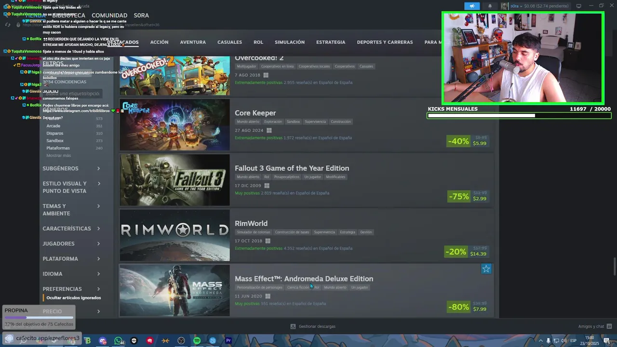Click the taskbar volume speaker icon
617x347 pixels.
pyautogui.click(x=563, y=341)
